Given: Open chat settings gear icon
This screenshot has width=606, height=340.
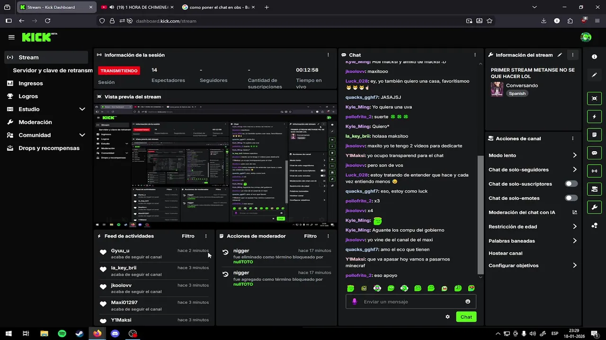Looking at the screenshot, I should click(x=447, y=317).
